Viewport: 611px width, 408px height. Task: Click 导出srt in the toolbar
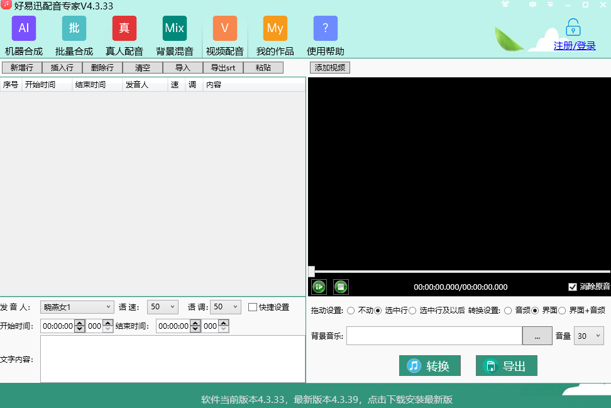pyautogui.click(x=223, y=68)
